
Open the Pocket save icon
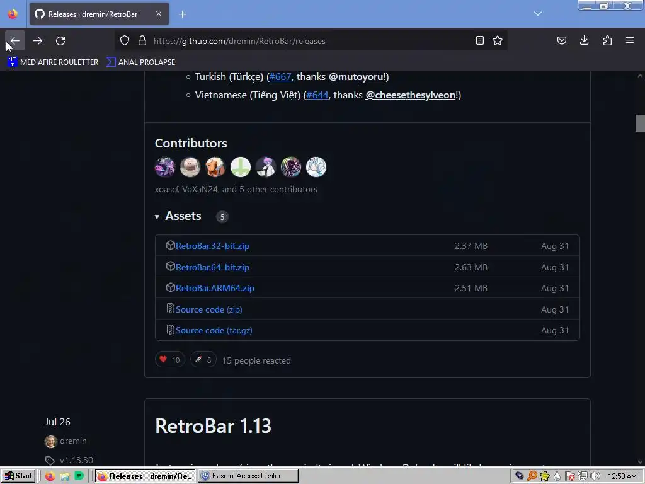click(x=561, y=41)
